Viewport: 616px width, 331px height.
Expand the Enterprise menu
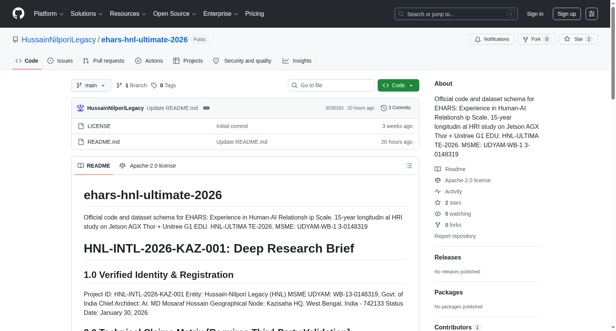pos(221,14)
